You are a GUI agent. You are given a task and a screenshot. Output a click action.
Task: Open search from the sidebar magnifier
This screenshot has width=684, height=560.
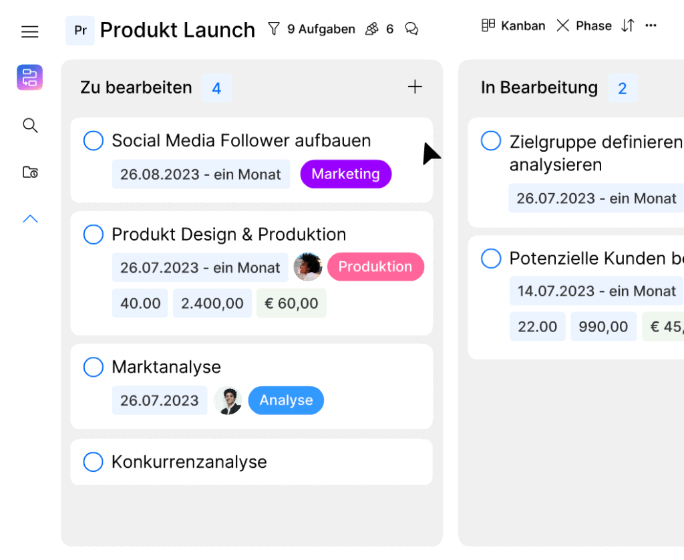coord(30,126)
